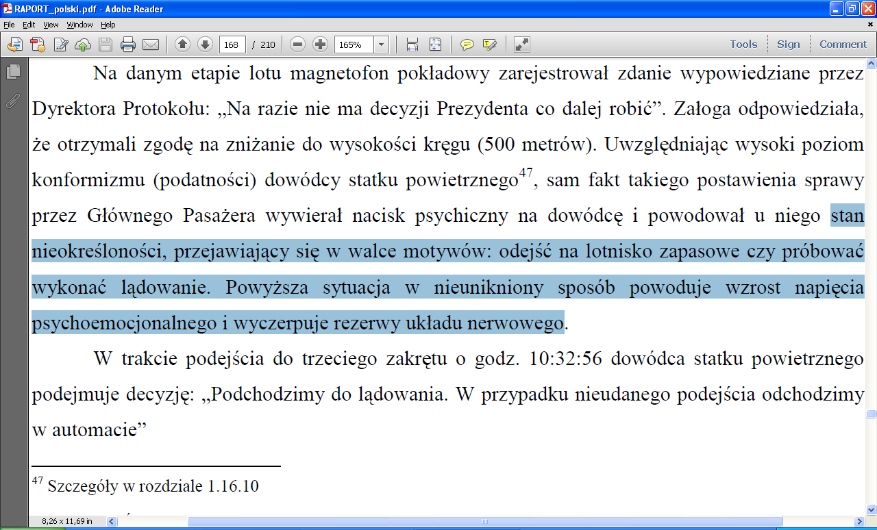Screen dimensions: 877x530
Task: Click the email envelope icon
Action: pos(151,45)
